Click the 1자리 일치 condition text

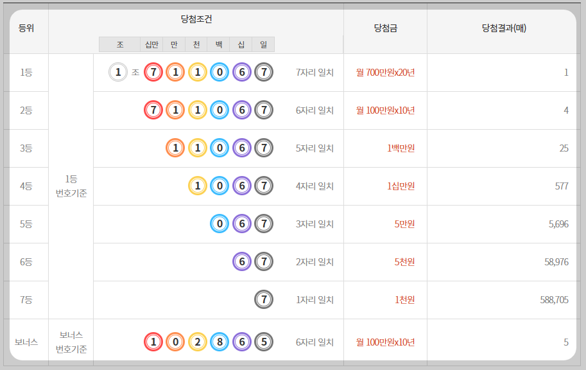point(315,300)
